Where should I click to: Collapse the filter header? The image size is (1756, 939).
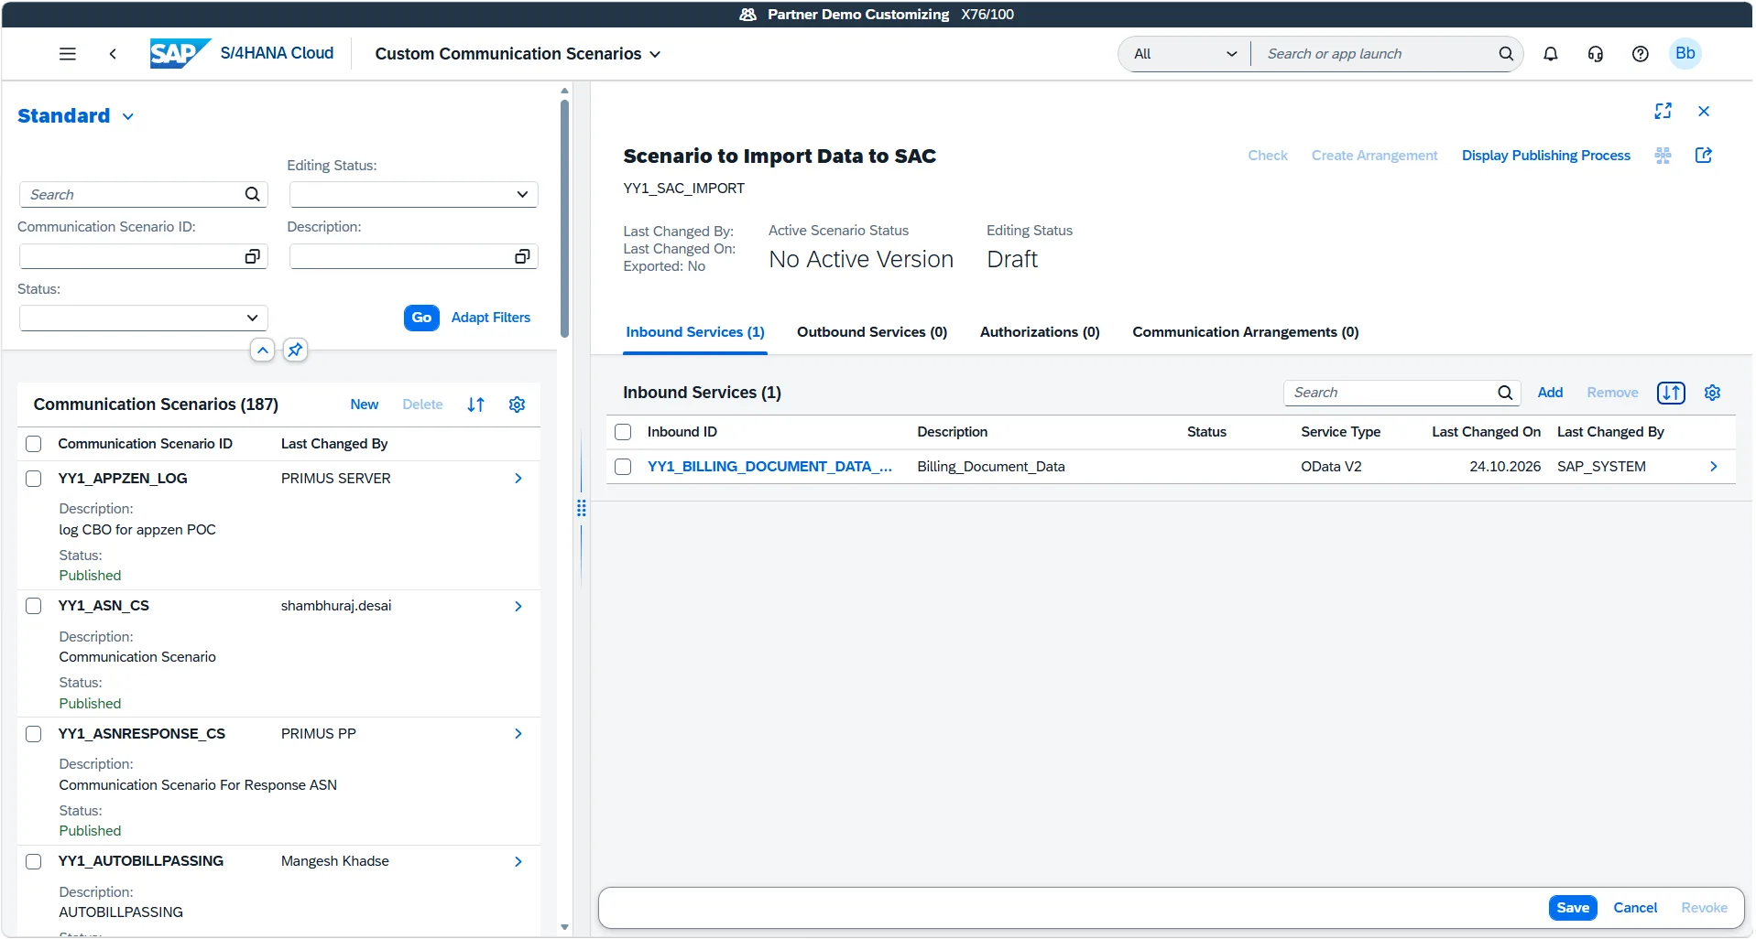pyautogui.click(x=262, y=350)
